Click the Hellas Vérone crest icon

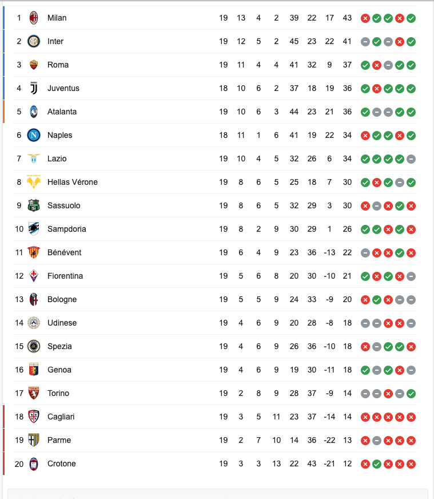pyautogui.click(x=34, y=182)
